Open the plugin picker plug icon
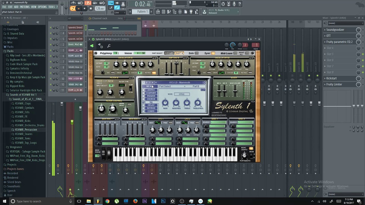This screenshot has height=205, width=365. pyautogui.click(x=191, y=12)
